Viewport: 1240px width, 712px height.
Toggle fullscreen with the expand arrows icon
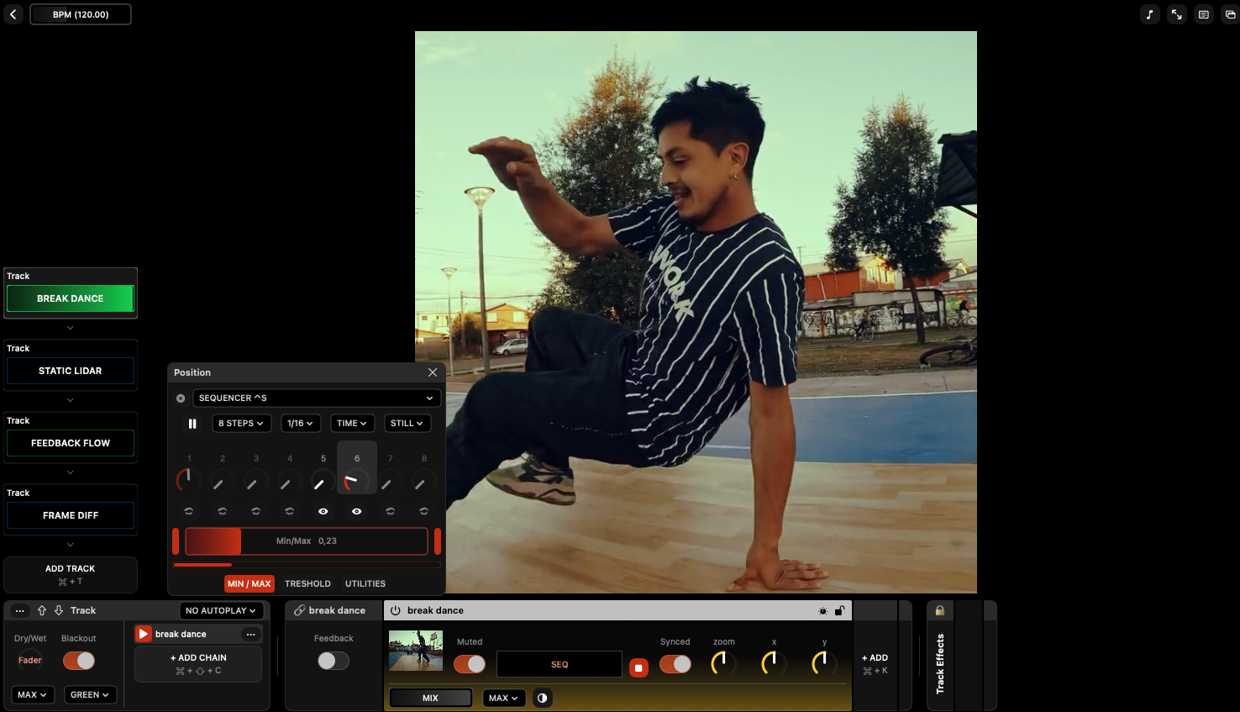coord(1177,14)
